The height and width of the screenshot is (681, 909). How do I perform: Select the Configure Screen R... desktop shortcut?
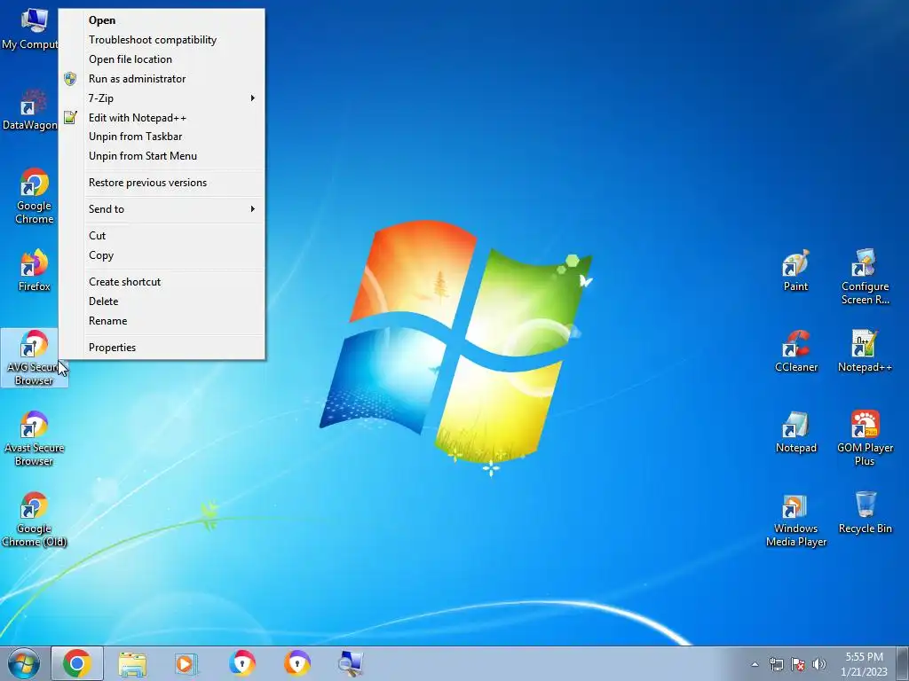pos(865,277)
